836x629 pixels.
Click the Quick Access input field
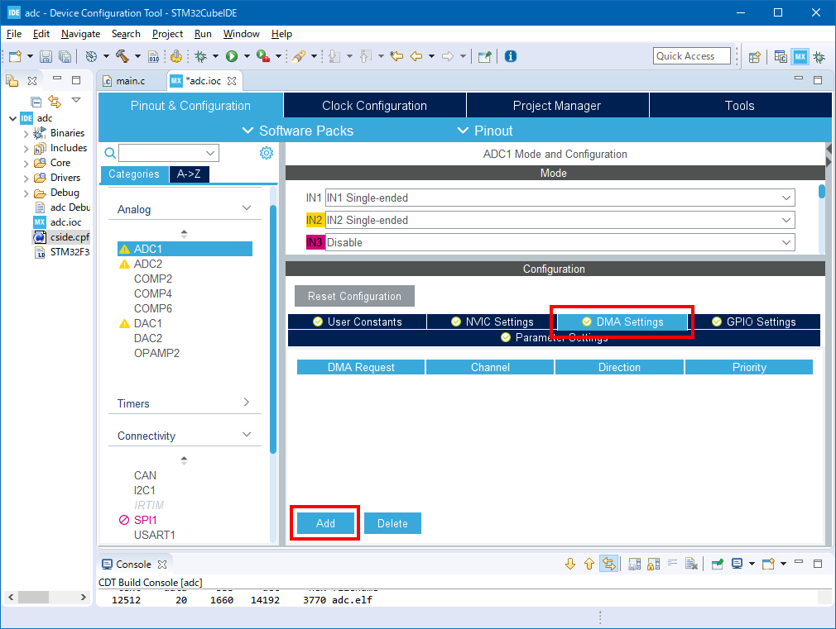point(691,56)
